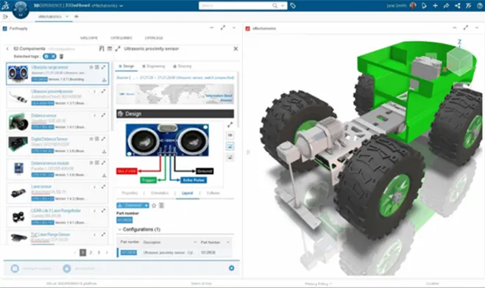
Task: Toggle the left sidebar panel icon
Action: (x=5, y=16)
